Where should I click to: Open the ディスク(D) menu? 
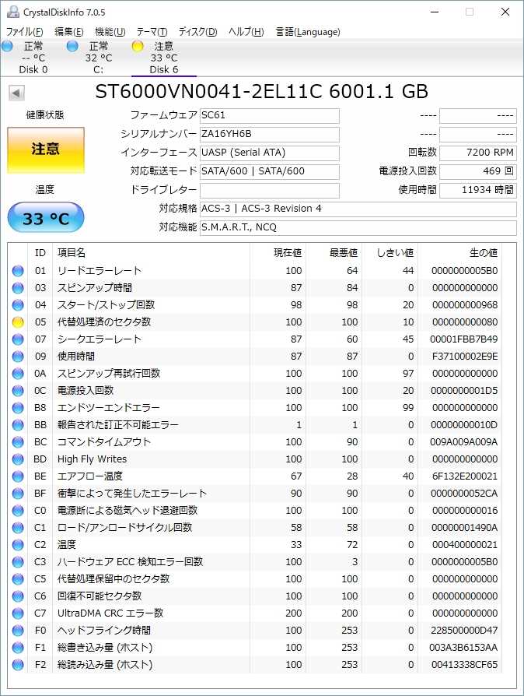(x=197, y=32)
